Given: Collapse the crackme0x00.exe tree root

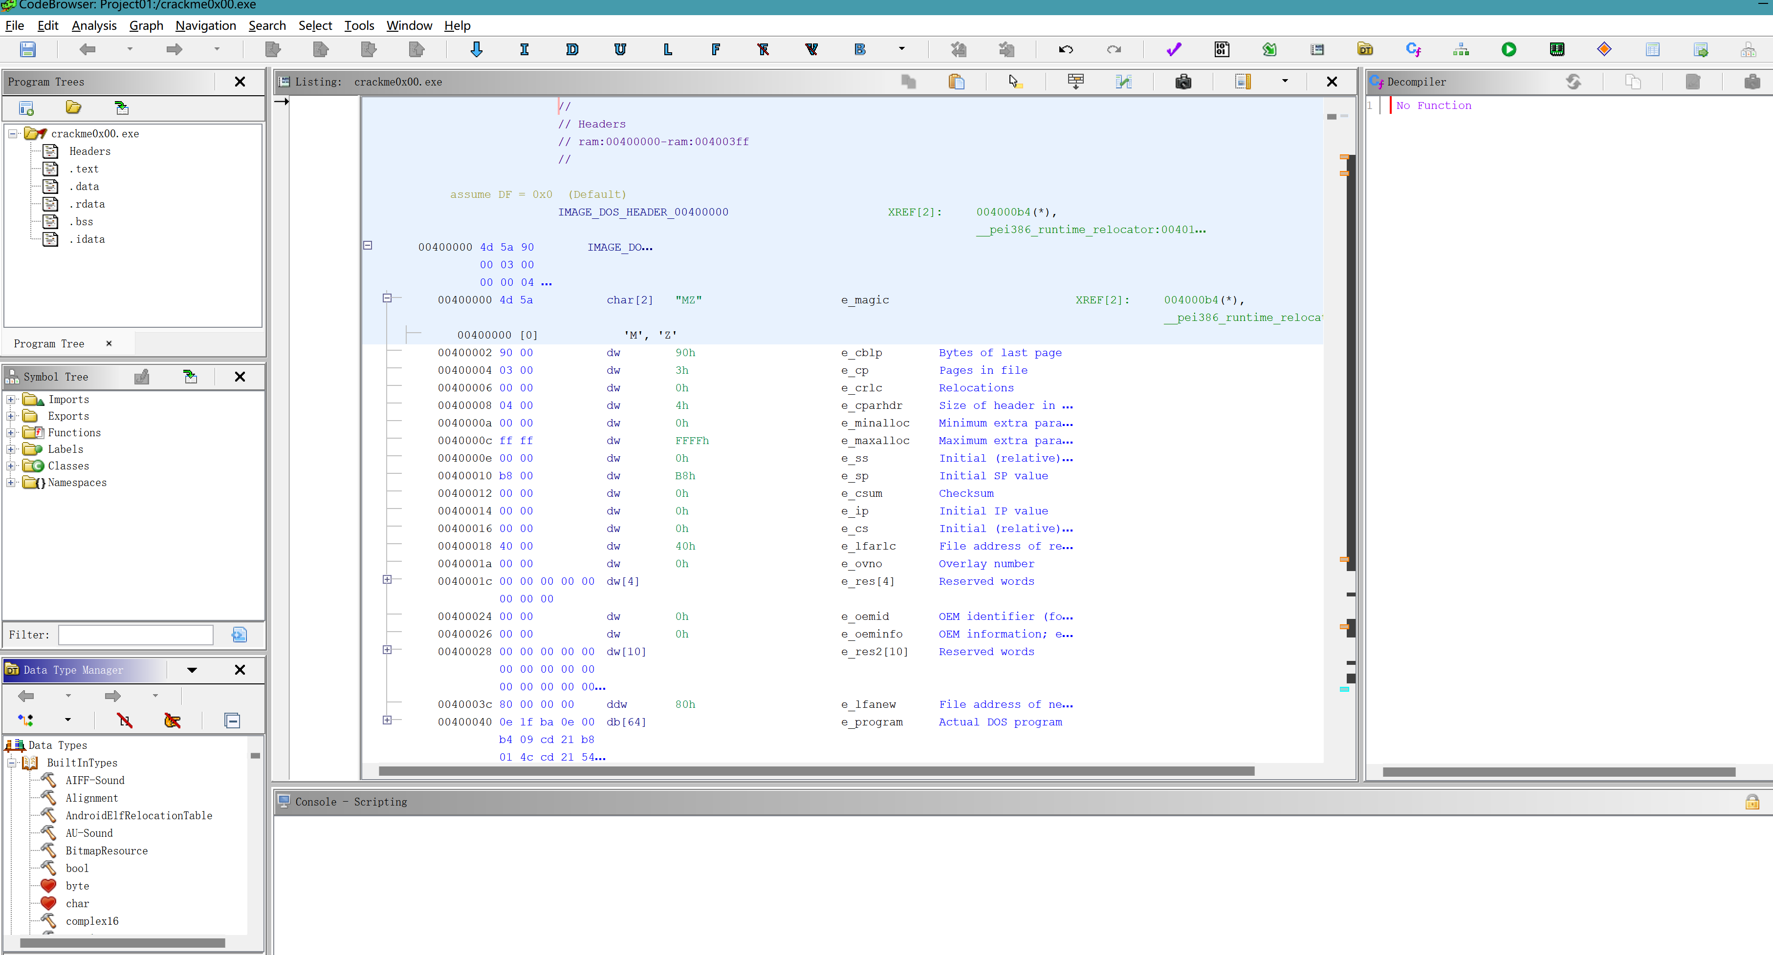Looking at the screenshot, I should [13, 133].
